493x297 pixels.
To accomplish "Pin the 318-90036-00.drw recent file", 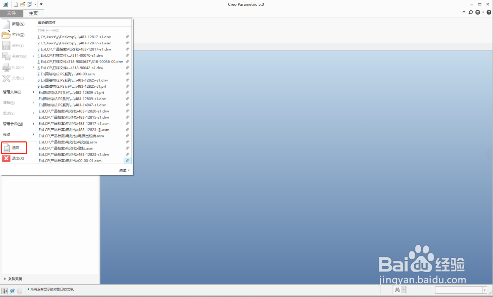I will point(127,61).
